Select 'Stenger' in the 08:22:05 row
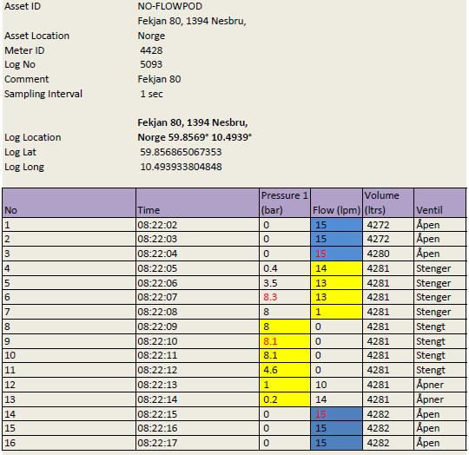This screenshot has height=455, width=469. pyautogui.click(x=440, y=268)
